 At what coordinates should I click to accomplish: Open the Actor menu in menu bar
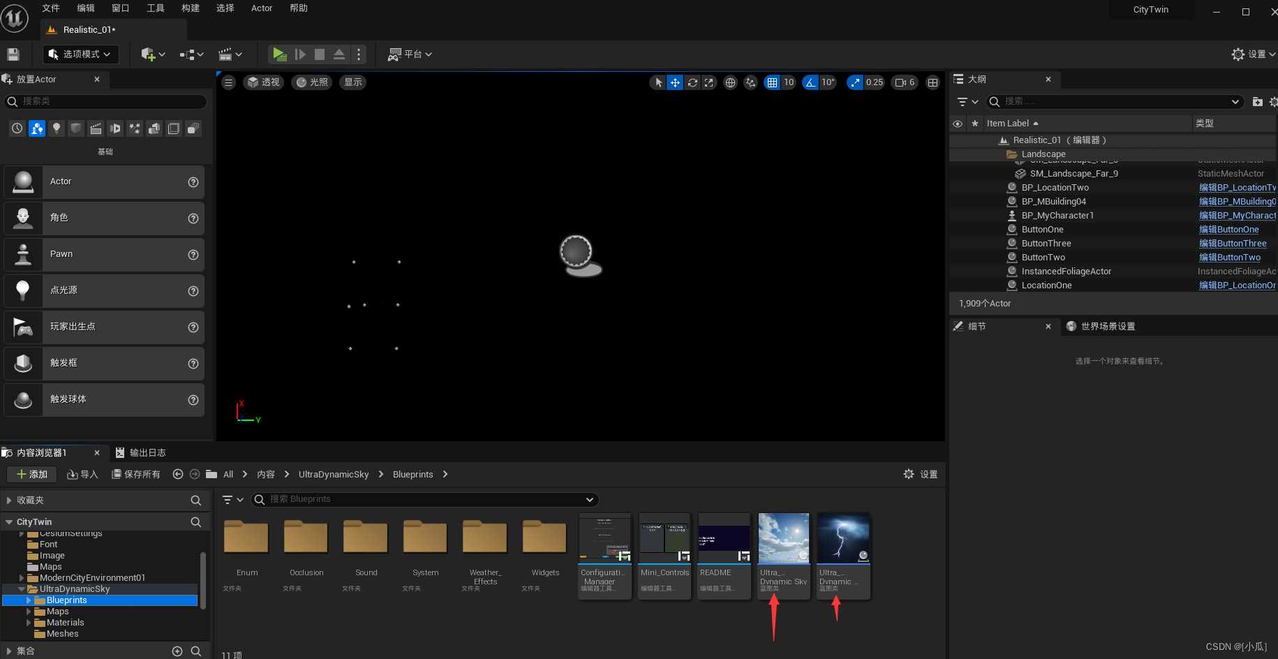pyautogui.click(x=262, y=8)
